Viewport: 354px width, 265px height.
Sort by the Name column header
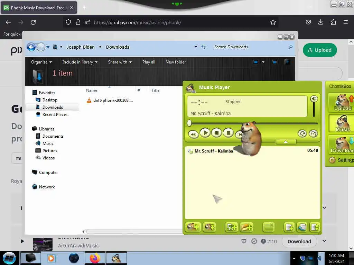point(92,90)
